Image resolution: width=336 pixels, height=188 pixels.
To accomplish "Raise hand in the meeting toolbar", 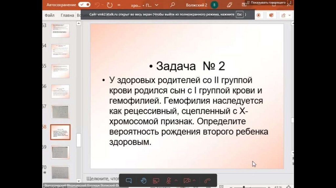I will [x=143, y=180].
